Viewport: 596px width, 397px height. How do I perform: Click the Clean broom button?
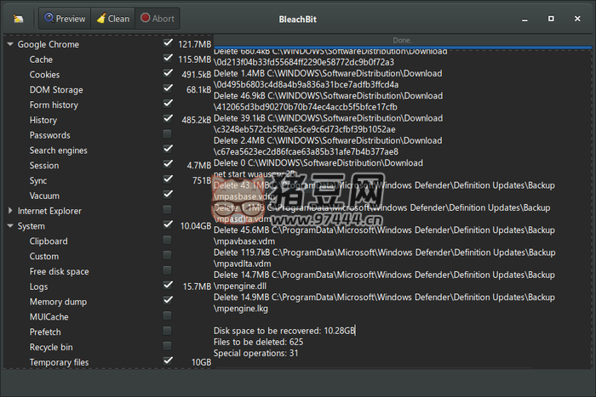point(112,18)
